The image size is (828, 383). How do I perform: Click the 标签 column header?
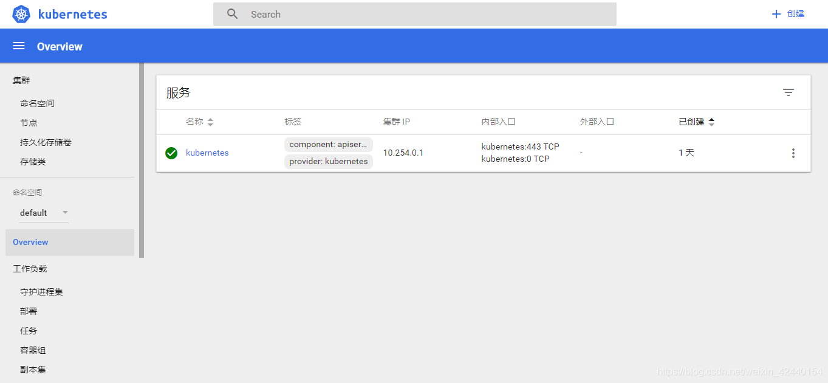coord(293,122)
